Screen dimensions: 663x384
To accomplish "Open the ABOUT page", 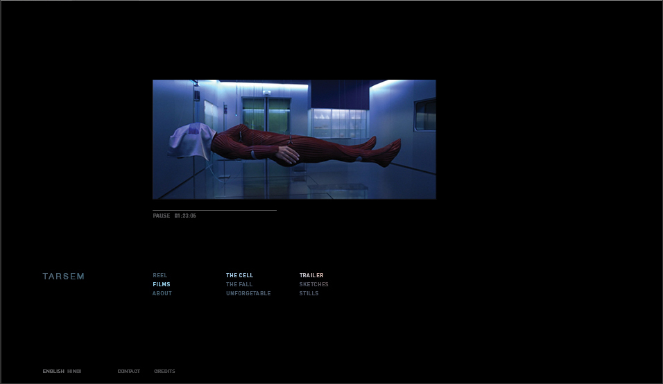I will click(162, 293).
